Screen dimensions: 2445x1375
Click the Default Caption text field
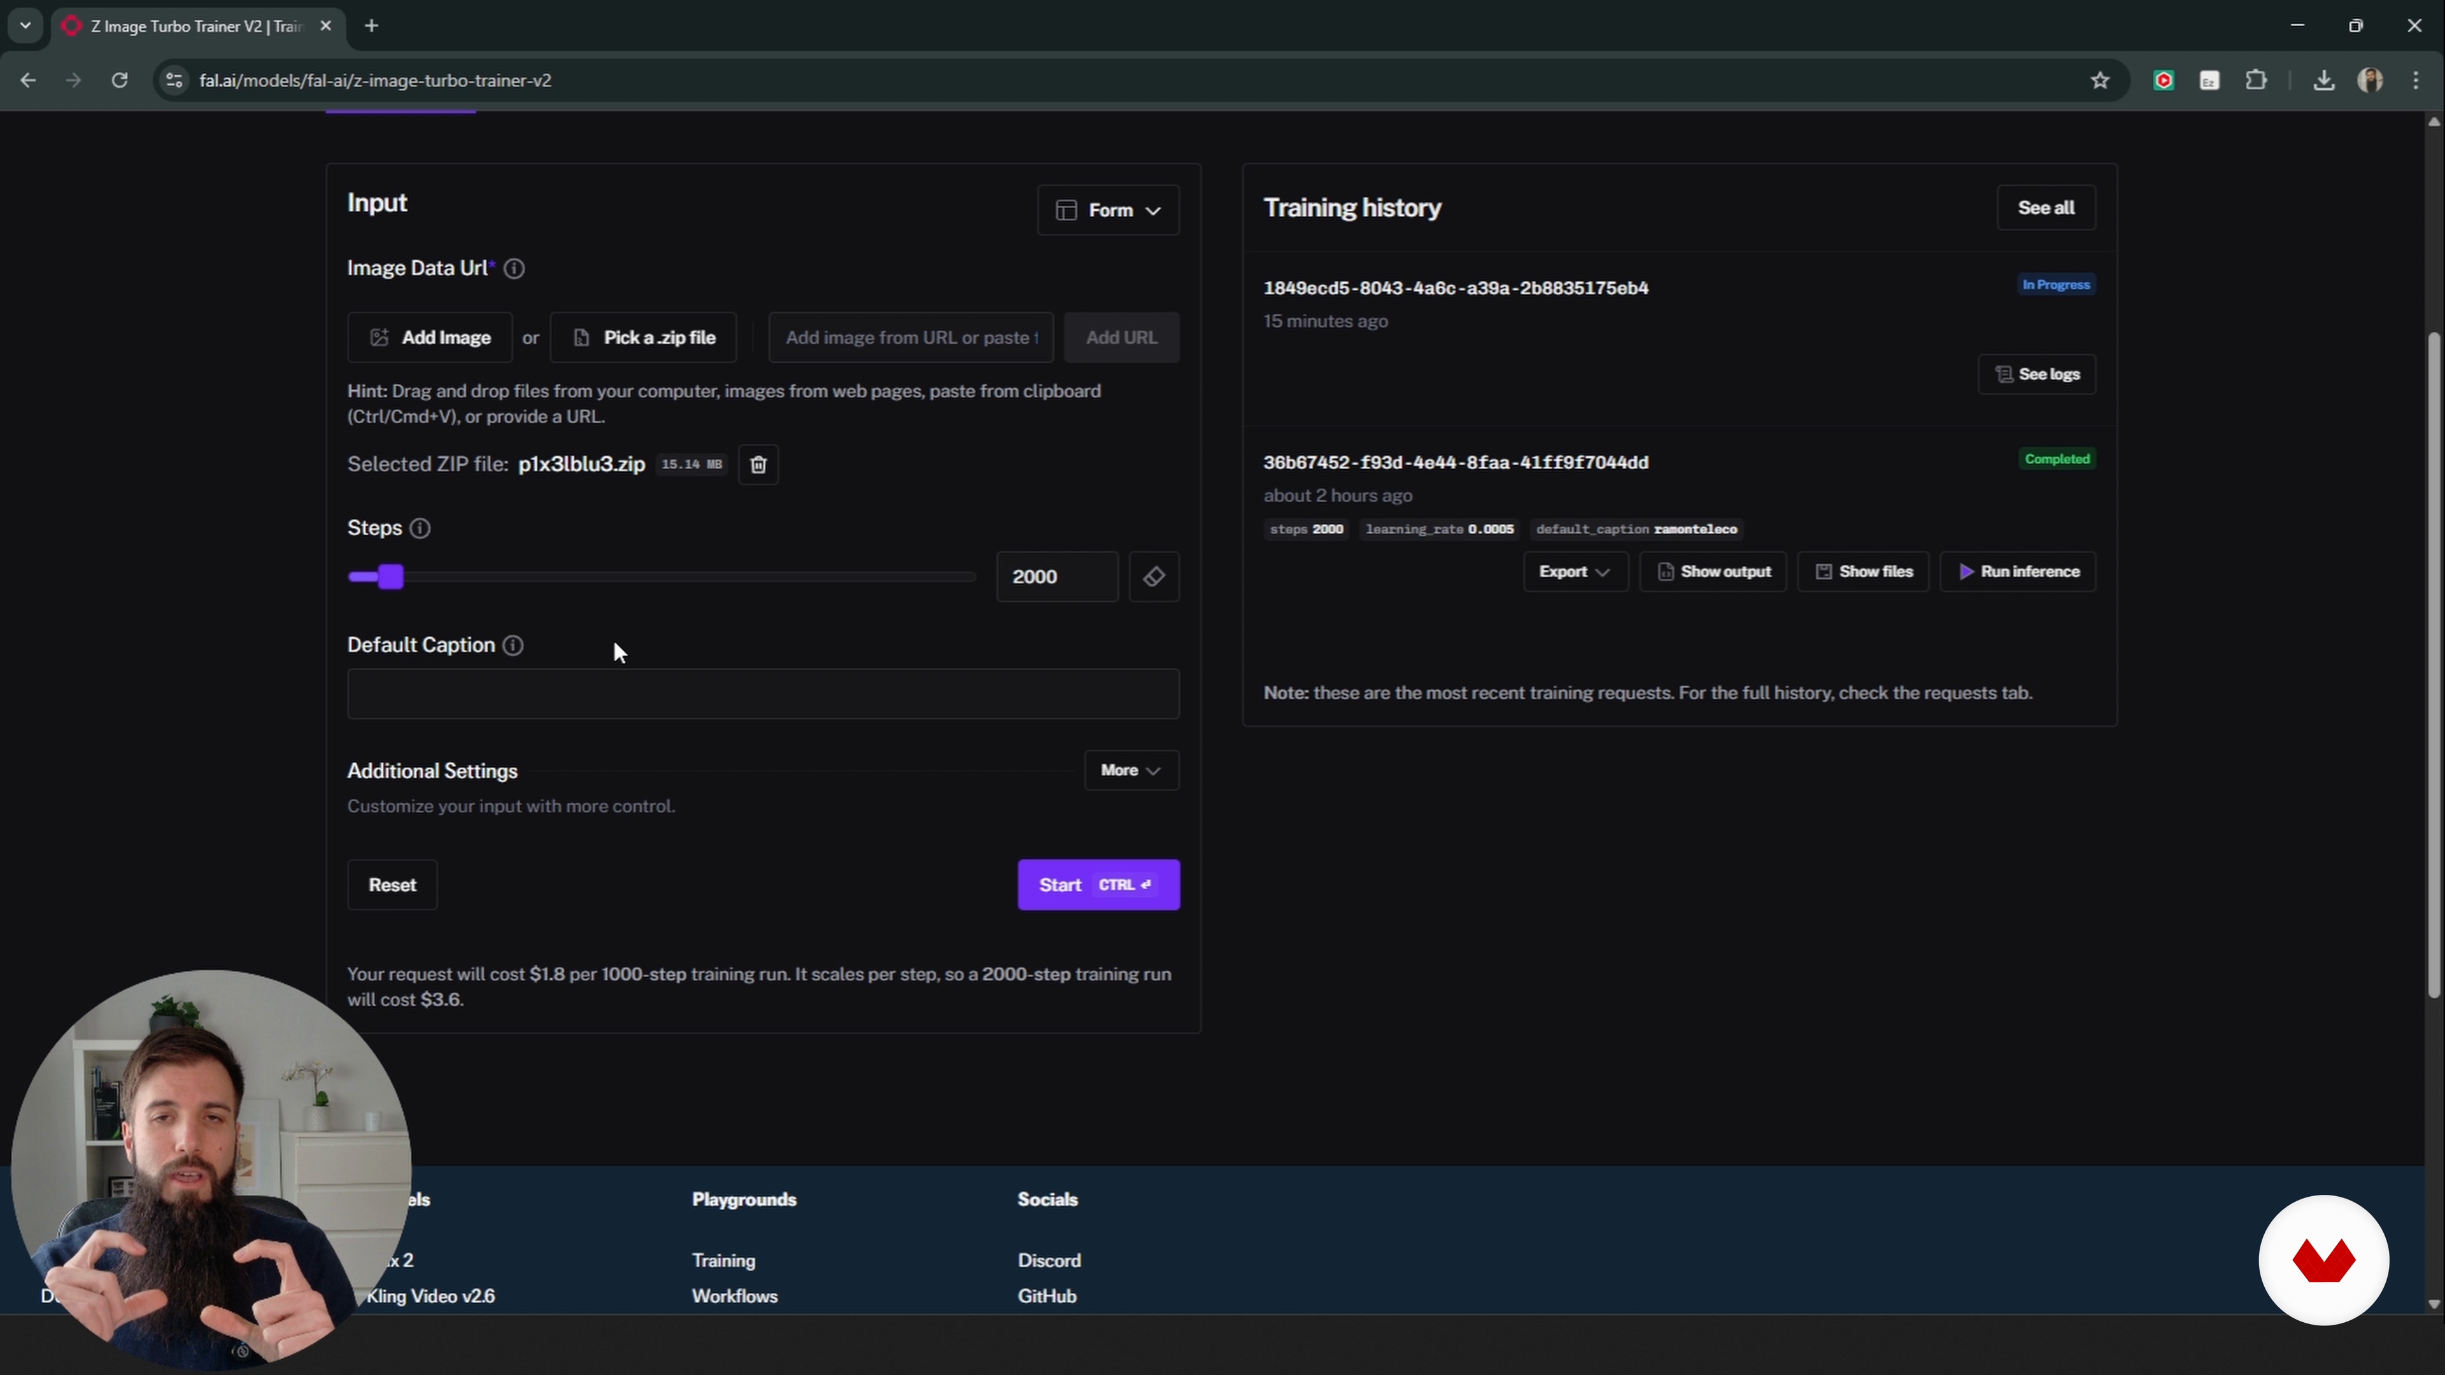click(x=763, y=694)
